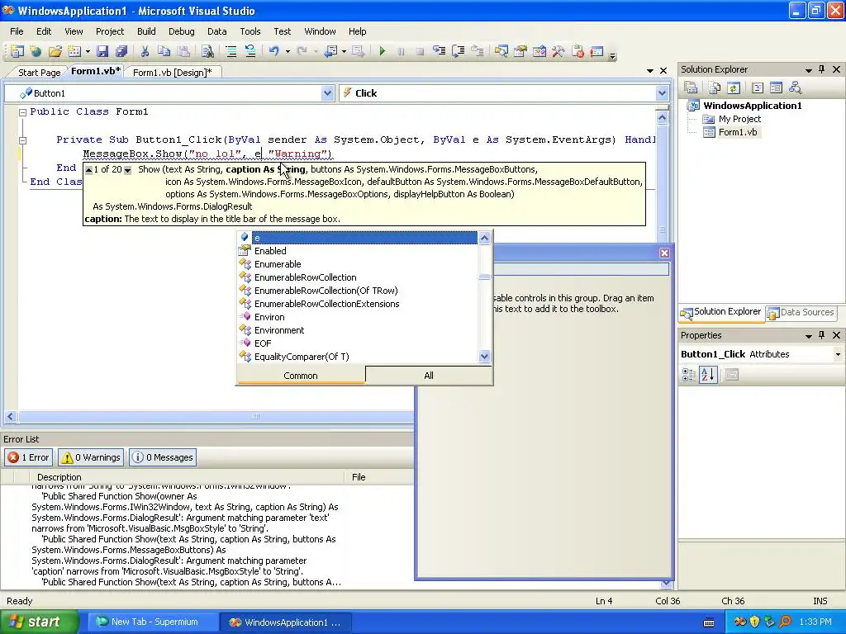Toggle the 0 Messages filter button
The height and width of the screenshot is (634, 846).
pos(163,457)
